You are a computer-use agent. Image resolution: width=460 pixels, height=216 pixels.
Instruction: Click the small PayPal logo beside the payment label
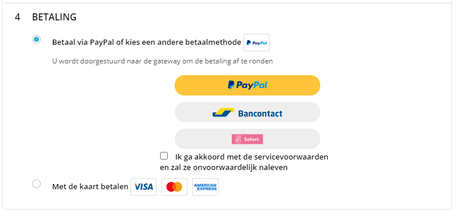click(x=256, y=43)
